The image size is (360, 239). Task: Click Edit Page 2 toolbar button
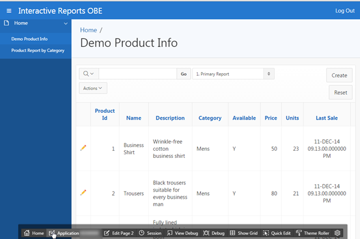[x=119, y=233]
